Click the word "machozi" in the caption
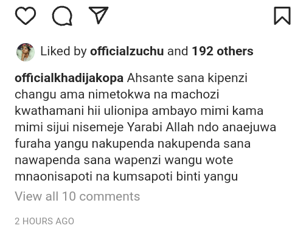 195,94
